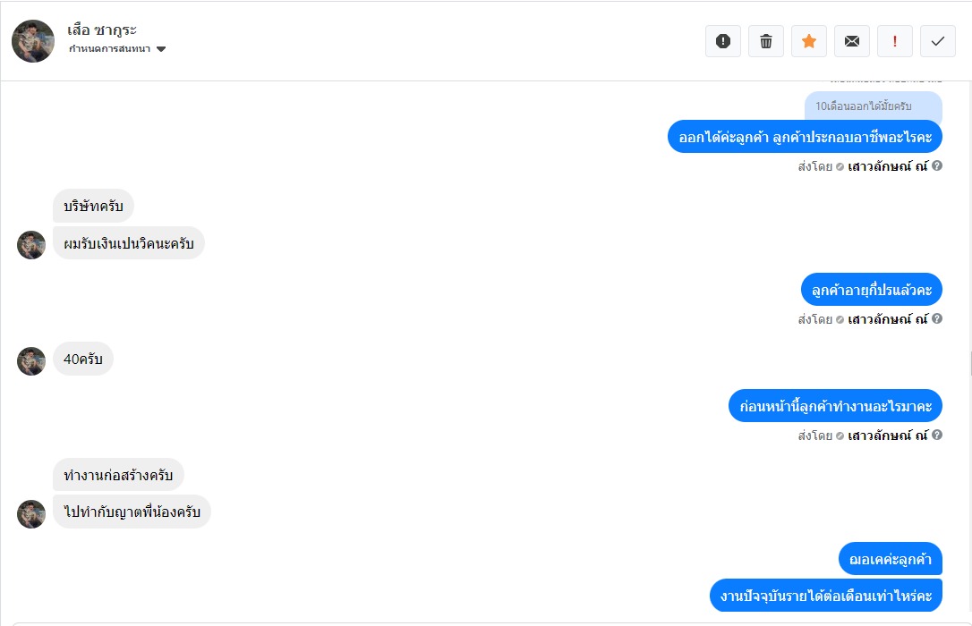This screenshot has height=626, width=972.
Task: Mark conversation unread via envelope icon
Action: (x=852, y=41)
